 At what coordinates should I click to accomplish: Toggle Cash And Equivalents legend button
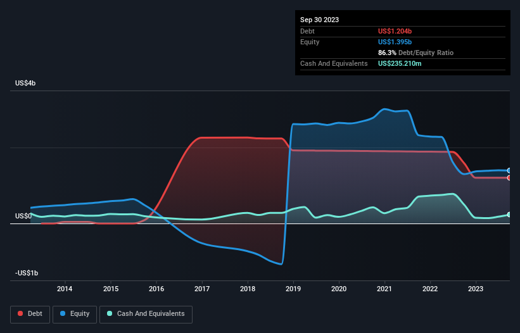click(146, 314)
